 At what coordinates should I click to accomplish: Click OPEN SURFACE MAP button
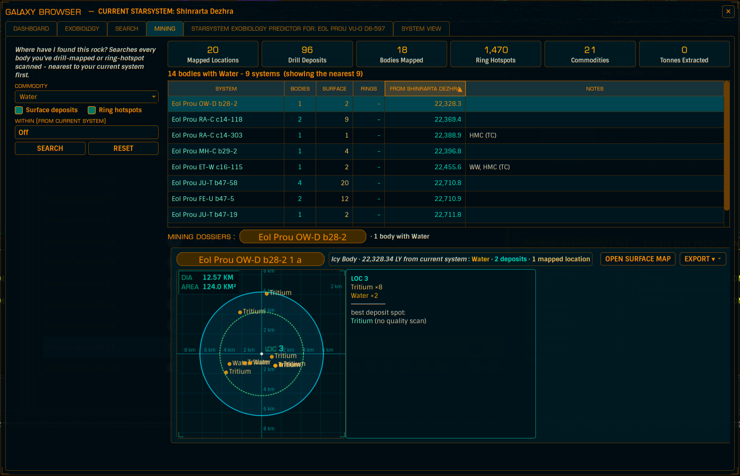[637, 259]
